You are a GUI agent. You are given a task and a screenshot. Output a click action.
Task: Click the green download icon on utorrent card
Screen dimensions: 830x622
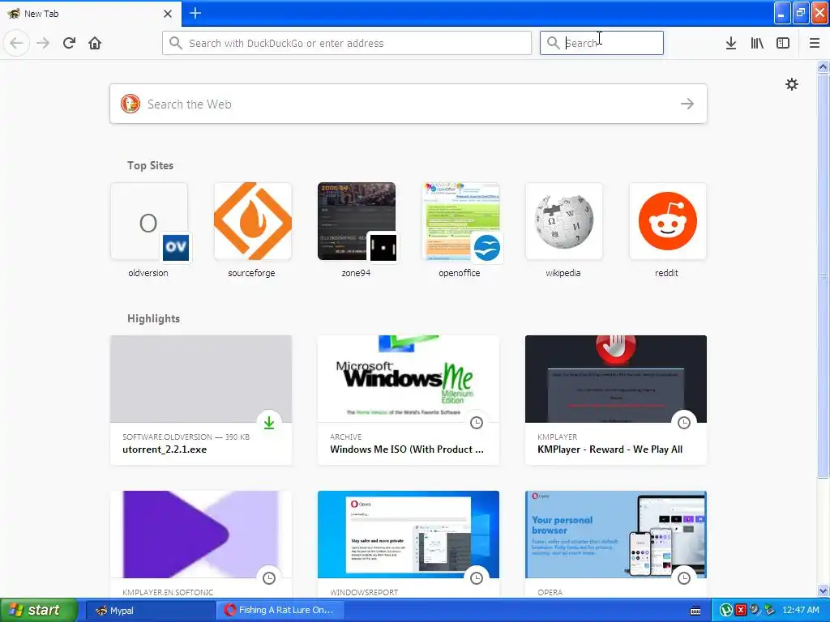[x=269, y=423]
